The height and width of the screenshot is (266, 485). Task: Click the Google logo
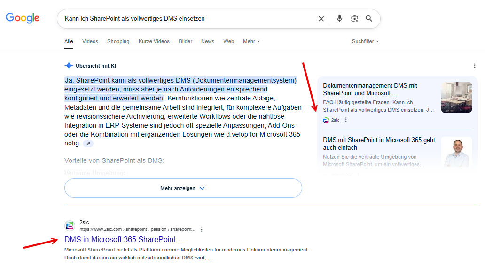click(23, 18)
